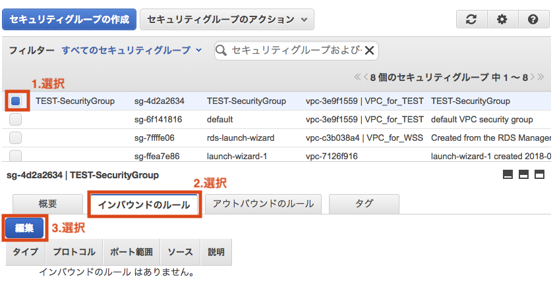Select the sg-7ffffe06 group ID cell
Viewport: 555px width, 298px height.
pos(154,137)
